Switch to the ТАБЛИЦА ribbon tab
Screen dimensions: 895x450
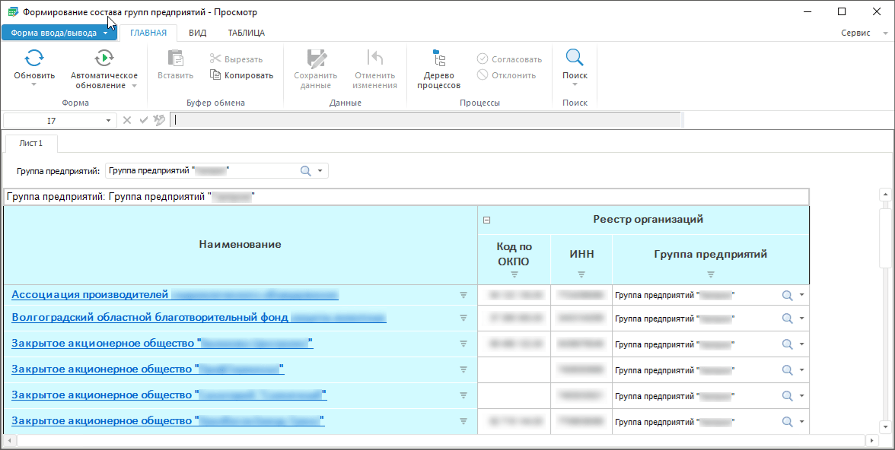246,33
